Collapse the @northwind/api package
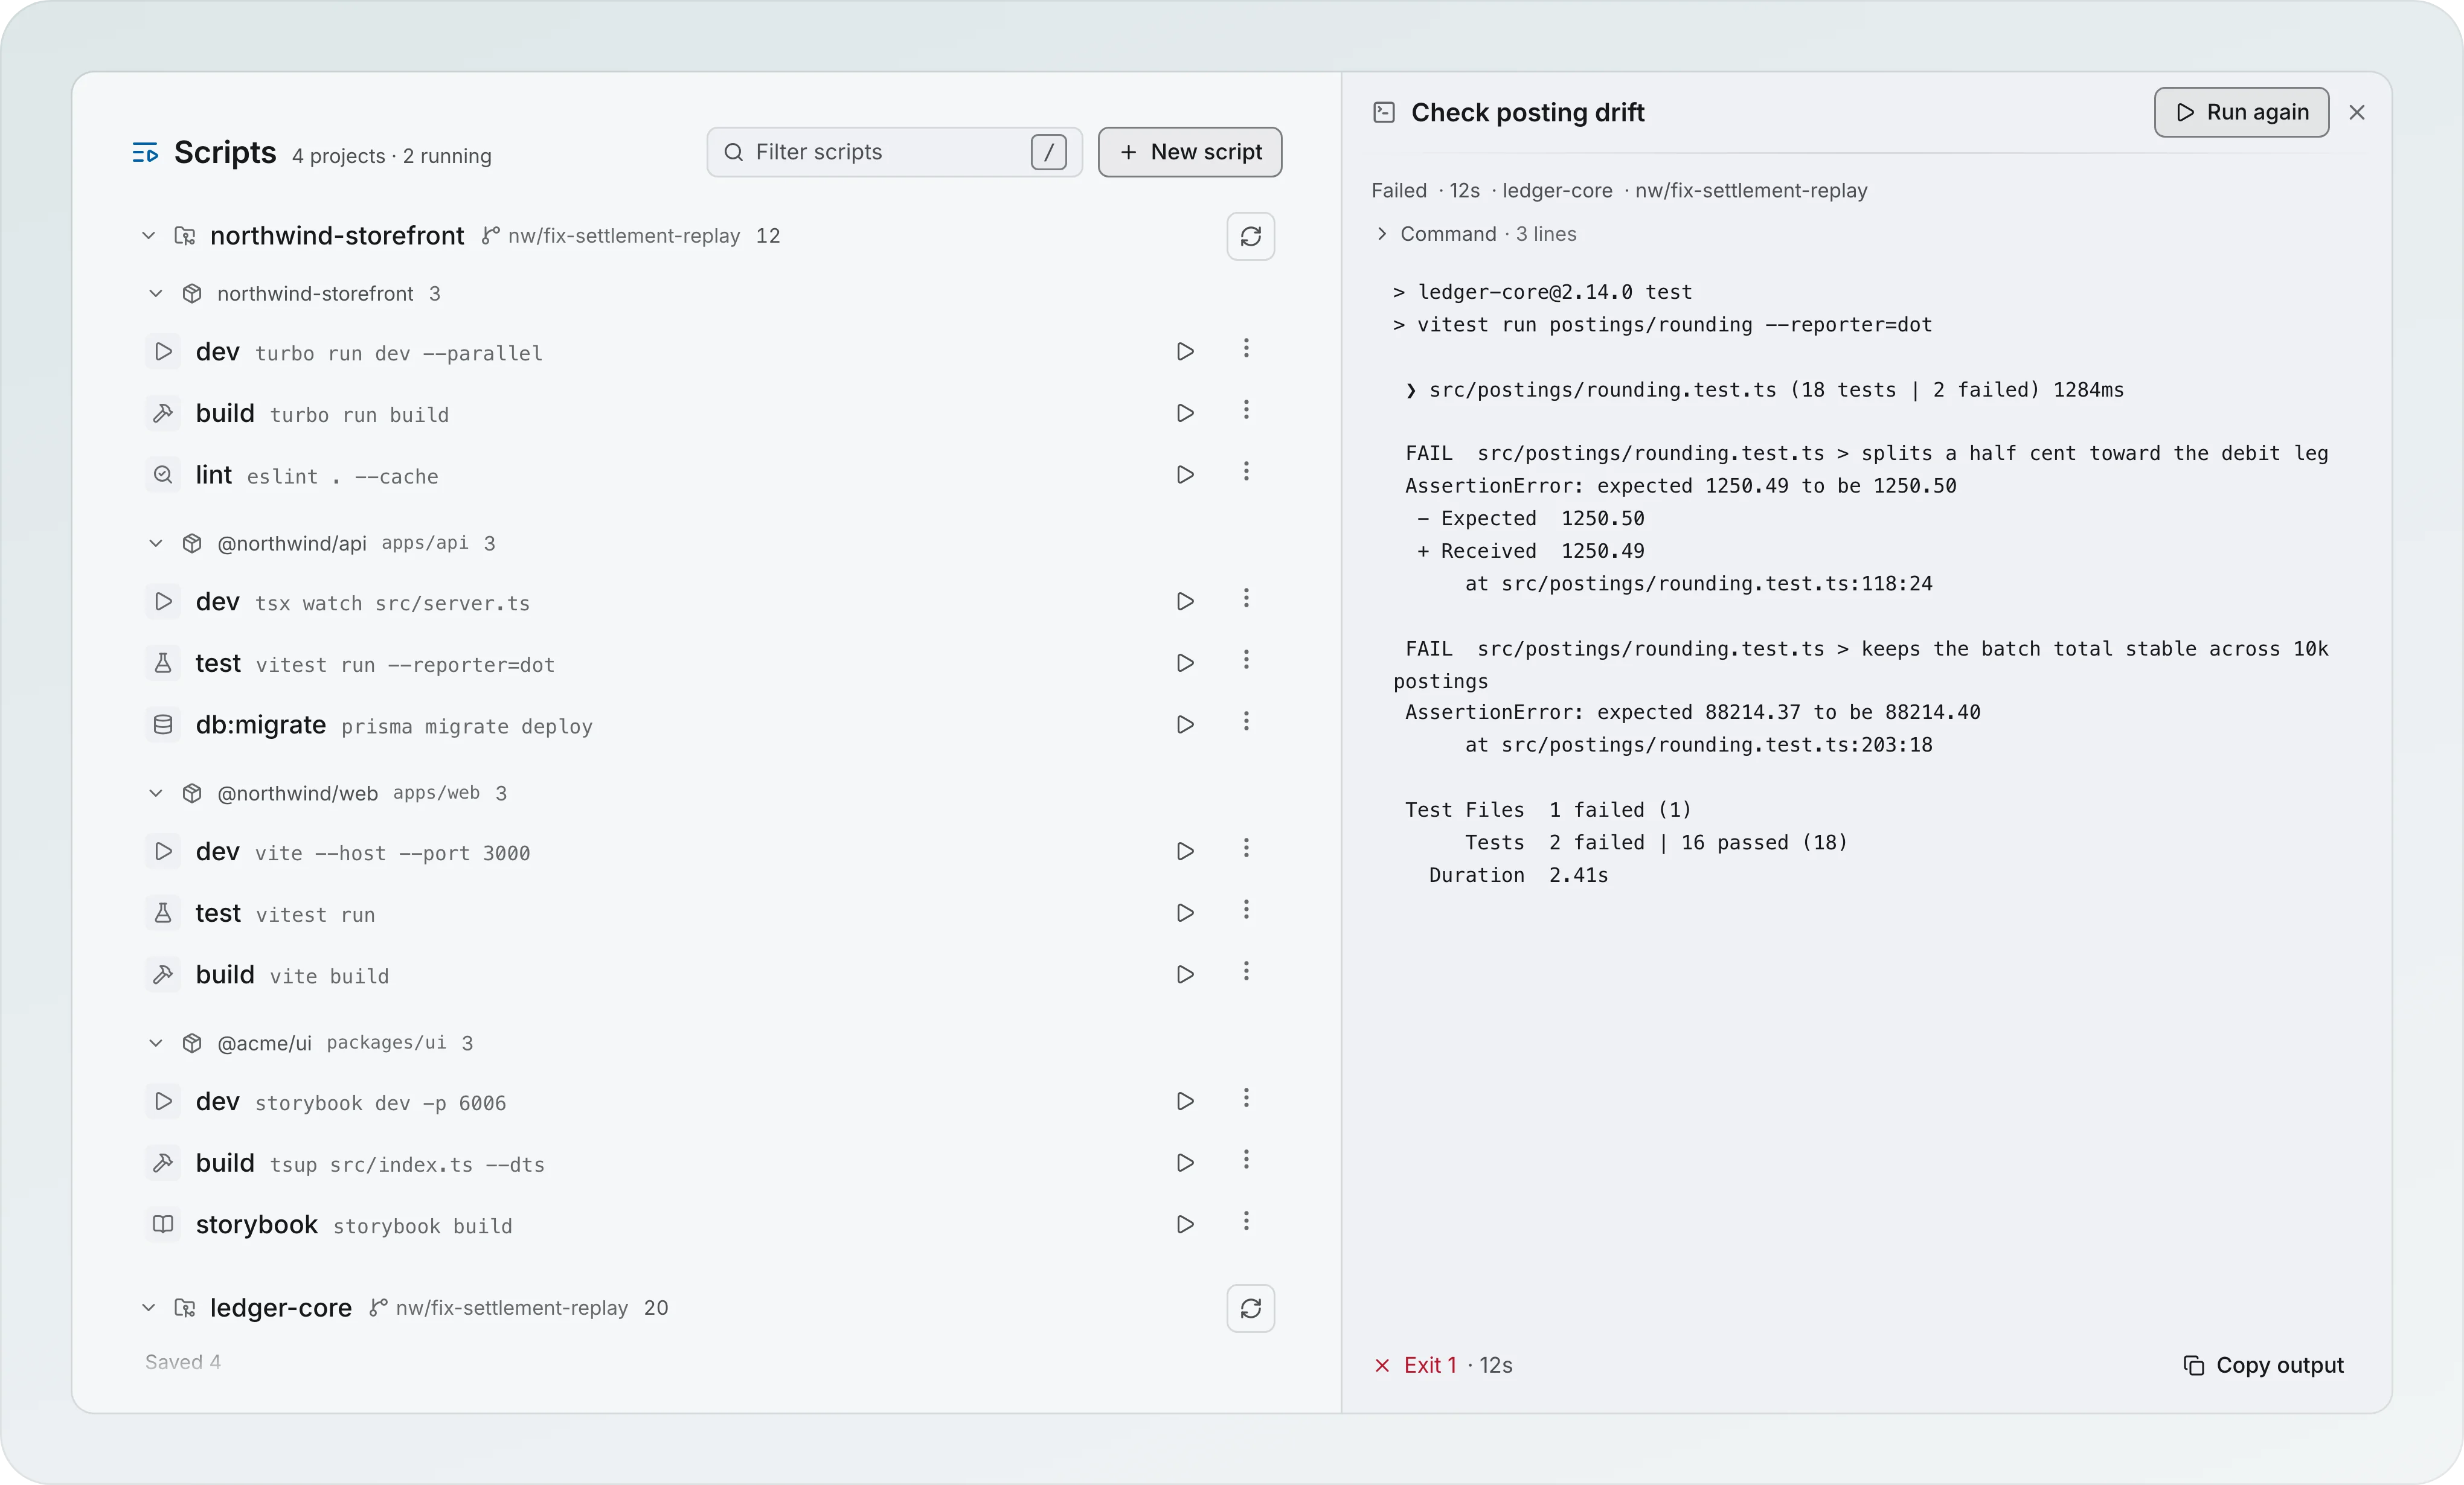 (156, 544)
